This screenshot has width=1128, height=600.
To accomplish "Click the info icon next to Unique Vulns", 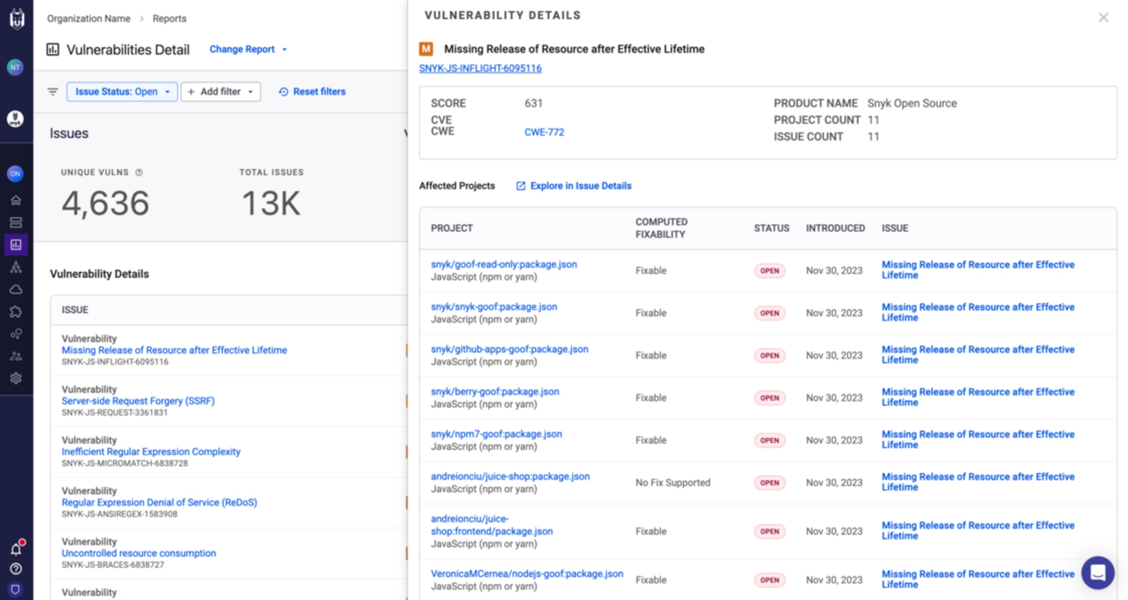I will (139, 172).
